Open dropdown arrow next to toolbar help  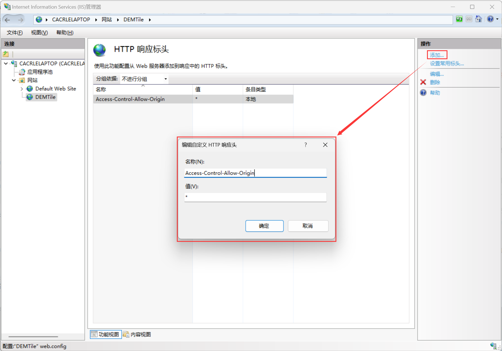(x=497, y=19)
